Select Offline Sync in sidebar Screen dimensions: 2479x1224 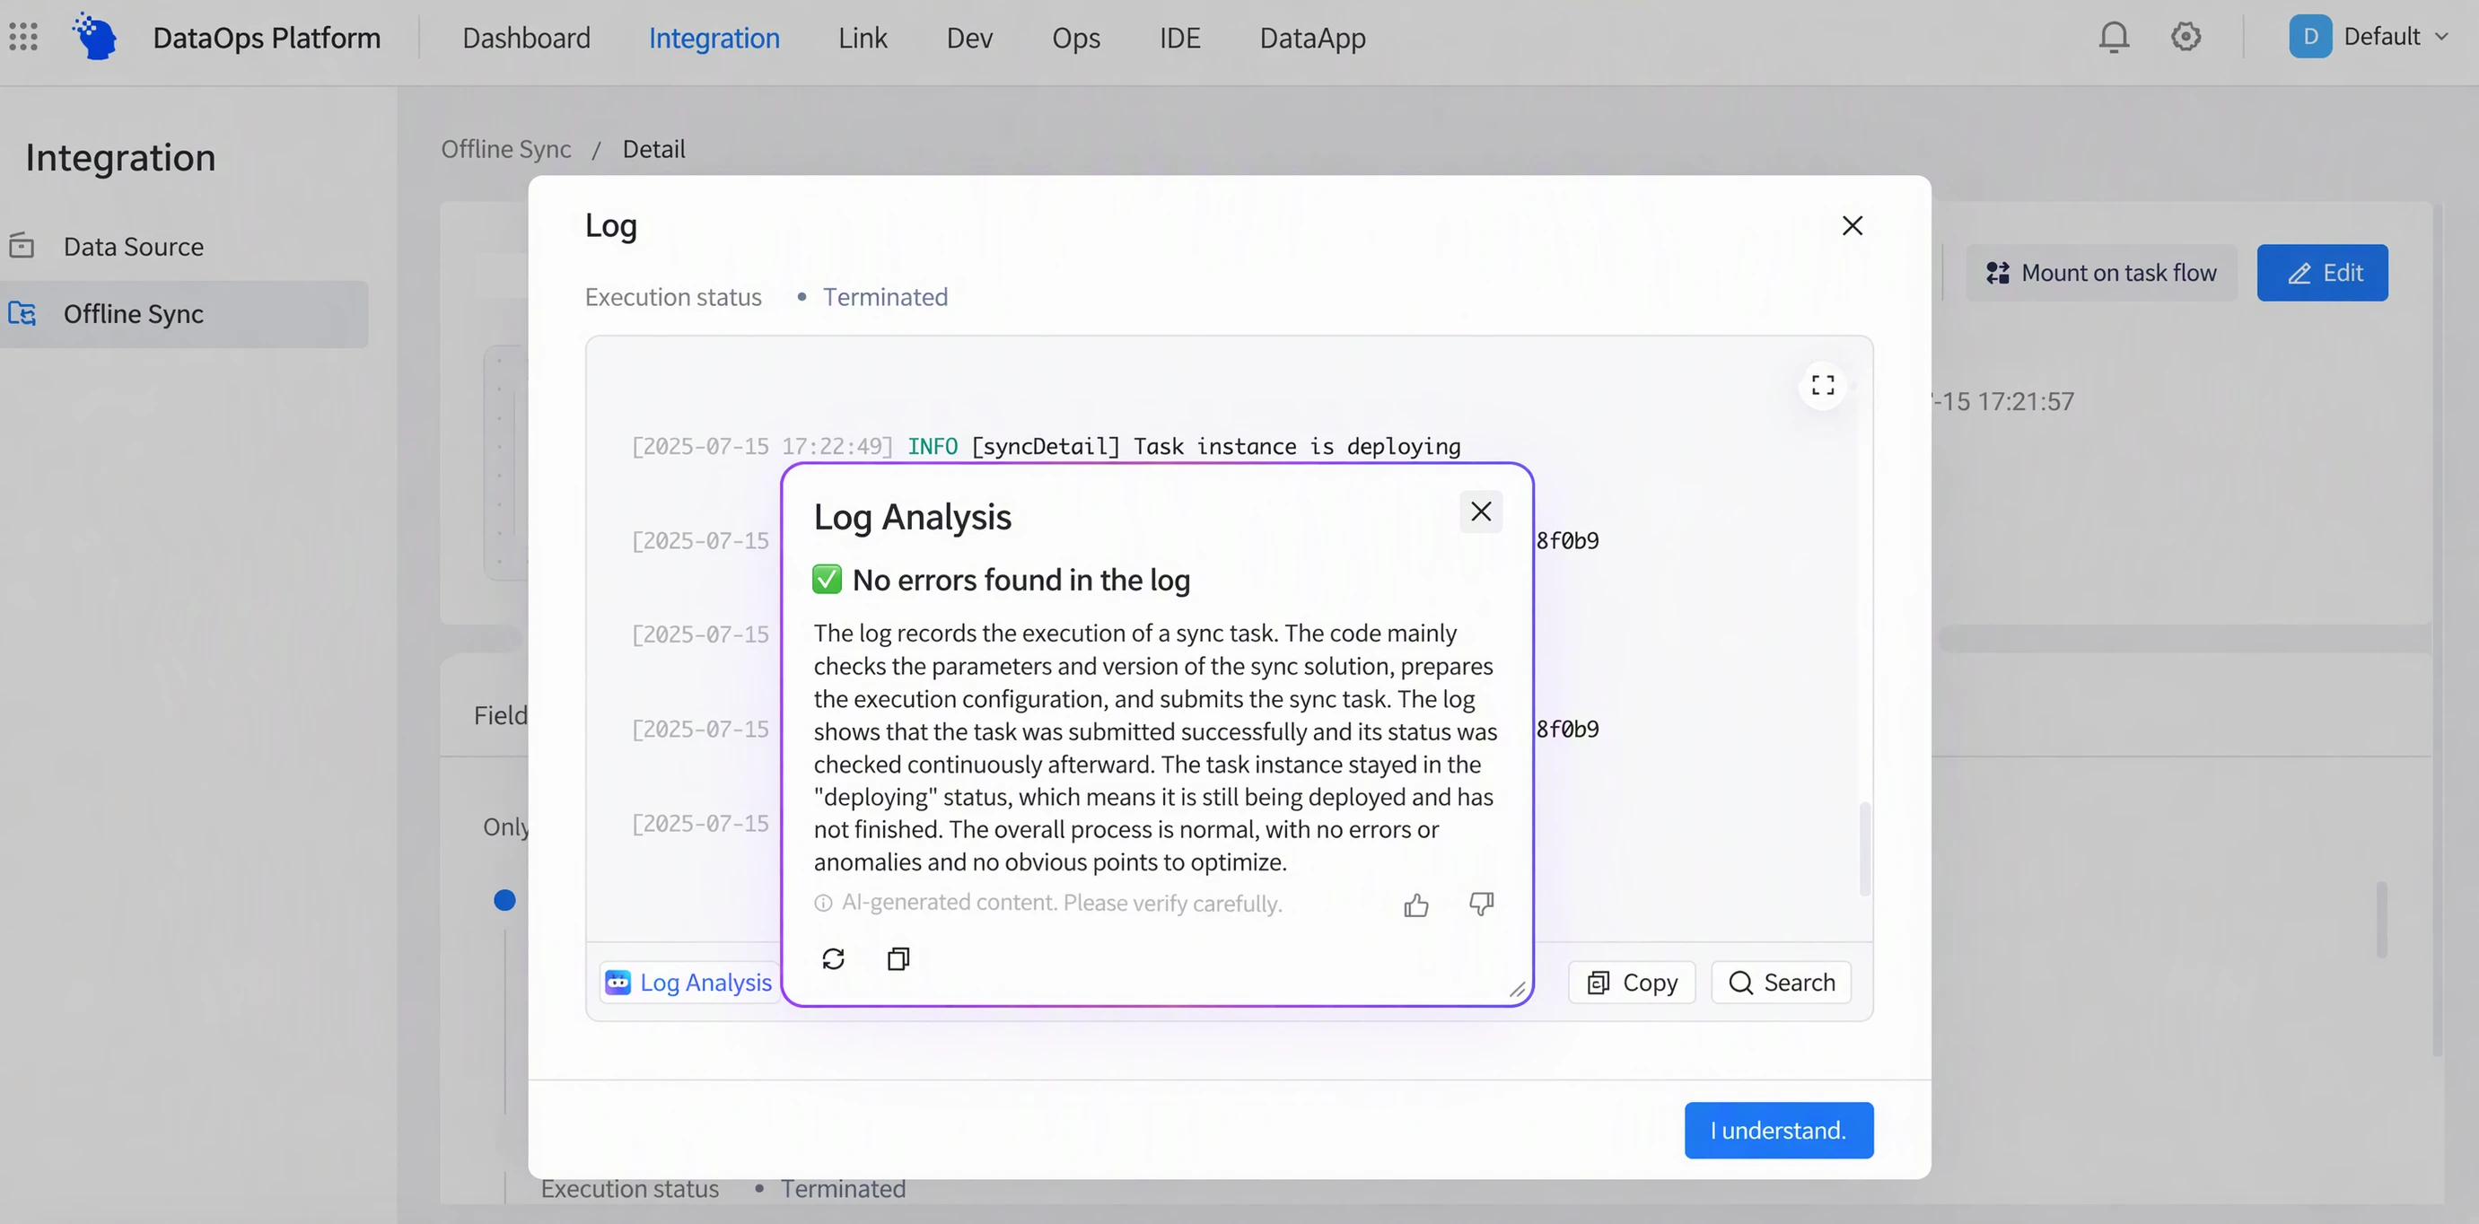(184, 314)
